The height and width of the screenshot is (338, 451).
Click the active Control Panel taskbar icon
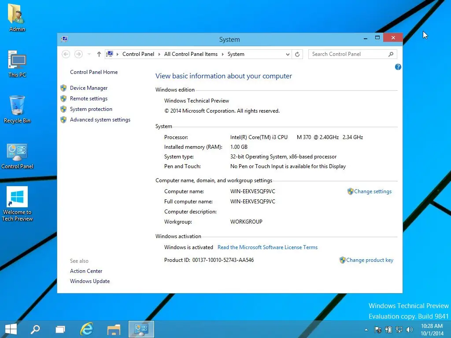click(x=140, y=329)
